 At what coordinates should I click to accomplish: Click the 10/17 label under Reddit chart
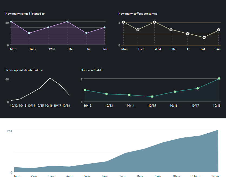click(195, 106)
